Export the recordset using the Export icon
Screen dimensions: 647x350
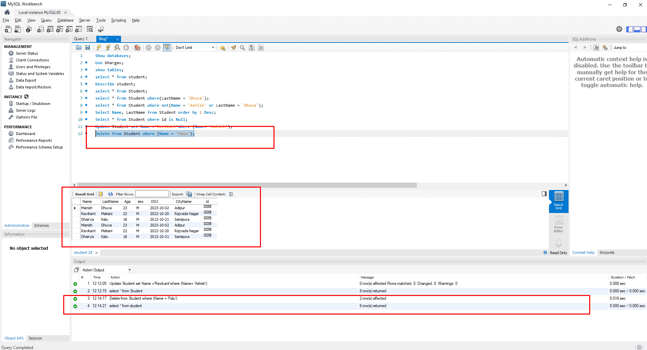189,194
